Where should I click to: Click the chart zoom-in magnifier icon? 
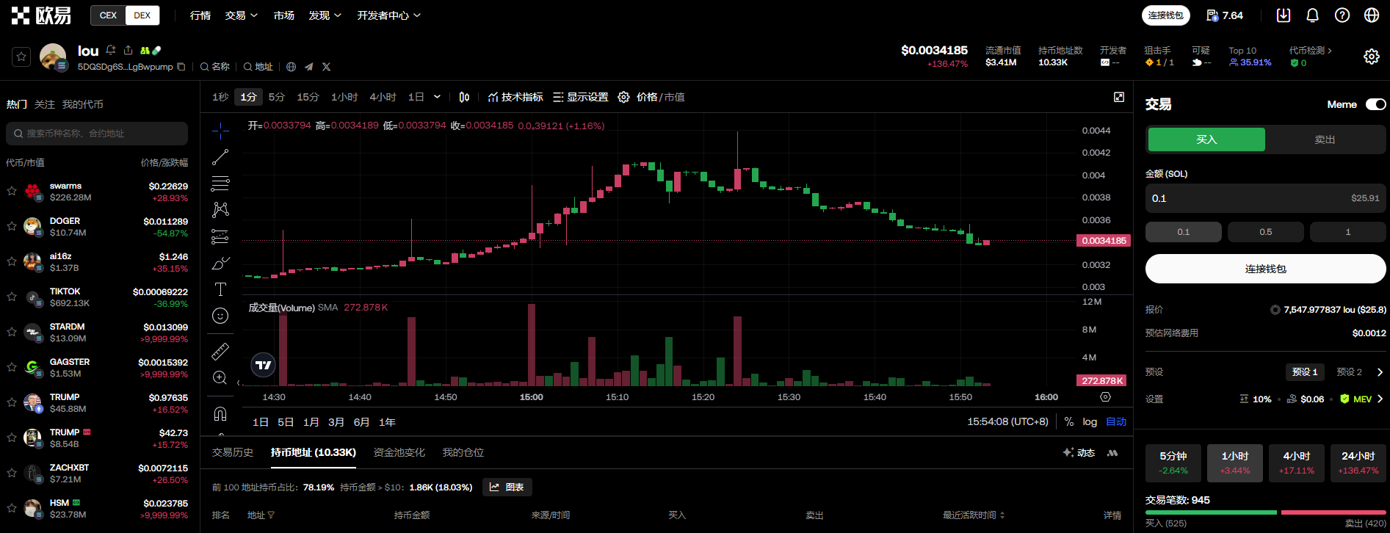pyautogui.click(x=220, y=378)
